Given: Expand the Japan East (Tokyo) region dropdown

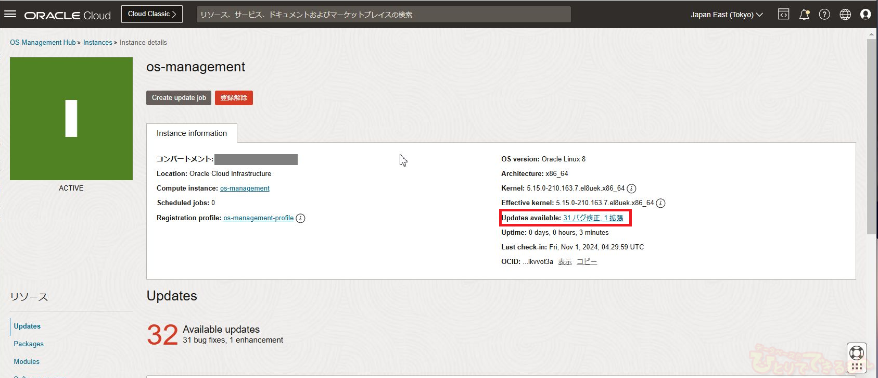Looking at the screenshot, I should coord(727,15).
